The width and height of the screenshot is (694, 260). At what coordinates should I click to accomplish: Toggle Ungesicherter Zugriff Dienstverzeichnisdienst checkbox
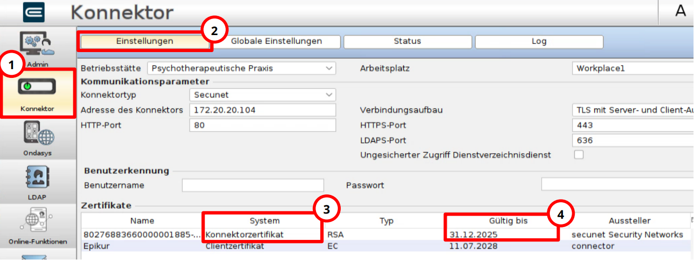[579, 155]
